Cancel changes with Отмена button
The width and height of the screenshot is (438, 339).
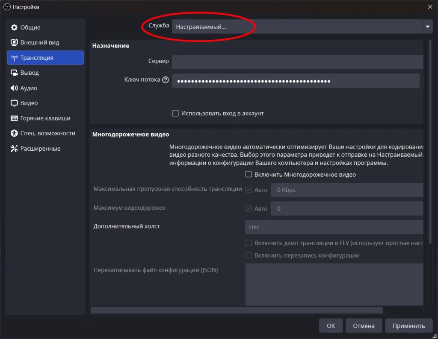(x=364, y=325)
